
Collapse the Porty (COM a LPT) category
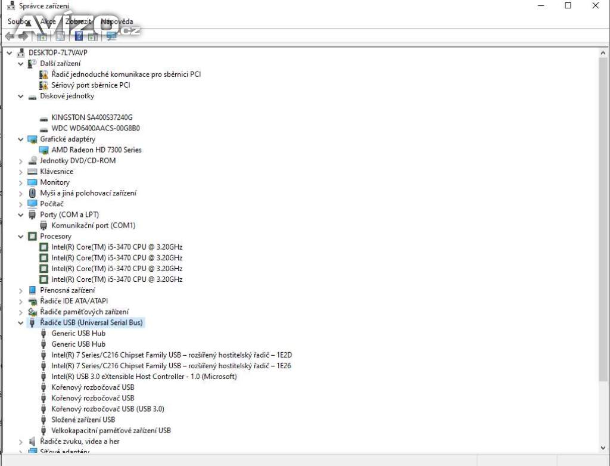(x=21, y=215)
